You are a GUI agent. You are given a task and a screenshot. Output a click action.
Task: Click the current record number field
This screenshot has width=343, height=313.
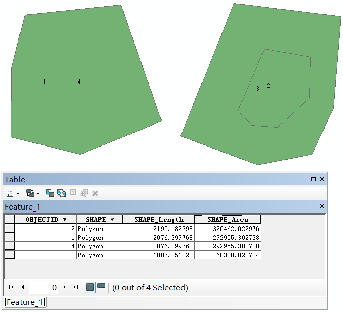tap(44, 287)
